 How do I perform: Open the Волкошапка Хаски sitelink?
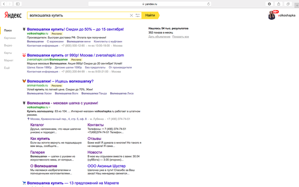pyautogui.click(x=39, y=93)
